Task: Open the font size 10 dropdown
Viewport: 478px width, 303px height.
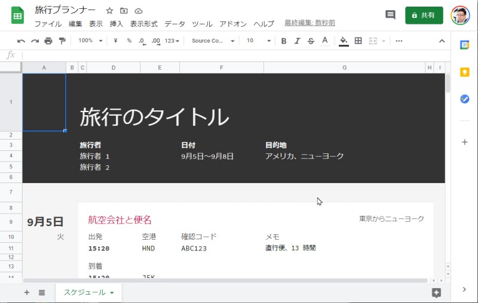Action: tap(259, 41)
